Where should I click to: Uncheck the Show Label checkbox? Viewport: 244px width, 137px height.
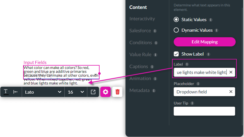(x=176, y=54)
